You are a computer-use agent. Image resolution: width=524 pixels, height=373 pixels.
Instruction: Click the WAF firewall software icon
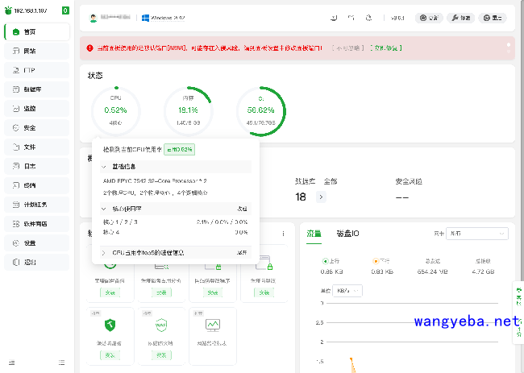[x=161, y=325]
